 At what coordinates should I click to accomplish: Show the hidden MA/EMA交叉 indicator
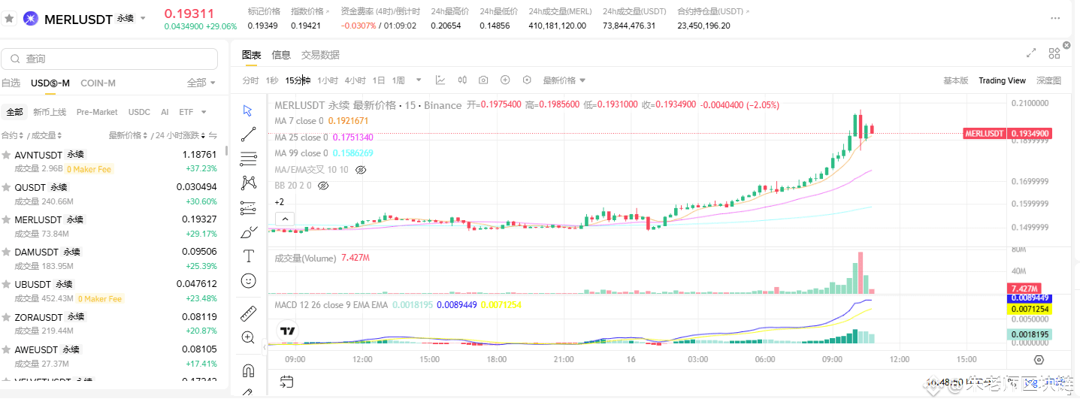click(x=360, y=170)
